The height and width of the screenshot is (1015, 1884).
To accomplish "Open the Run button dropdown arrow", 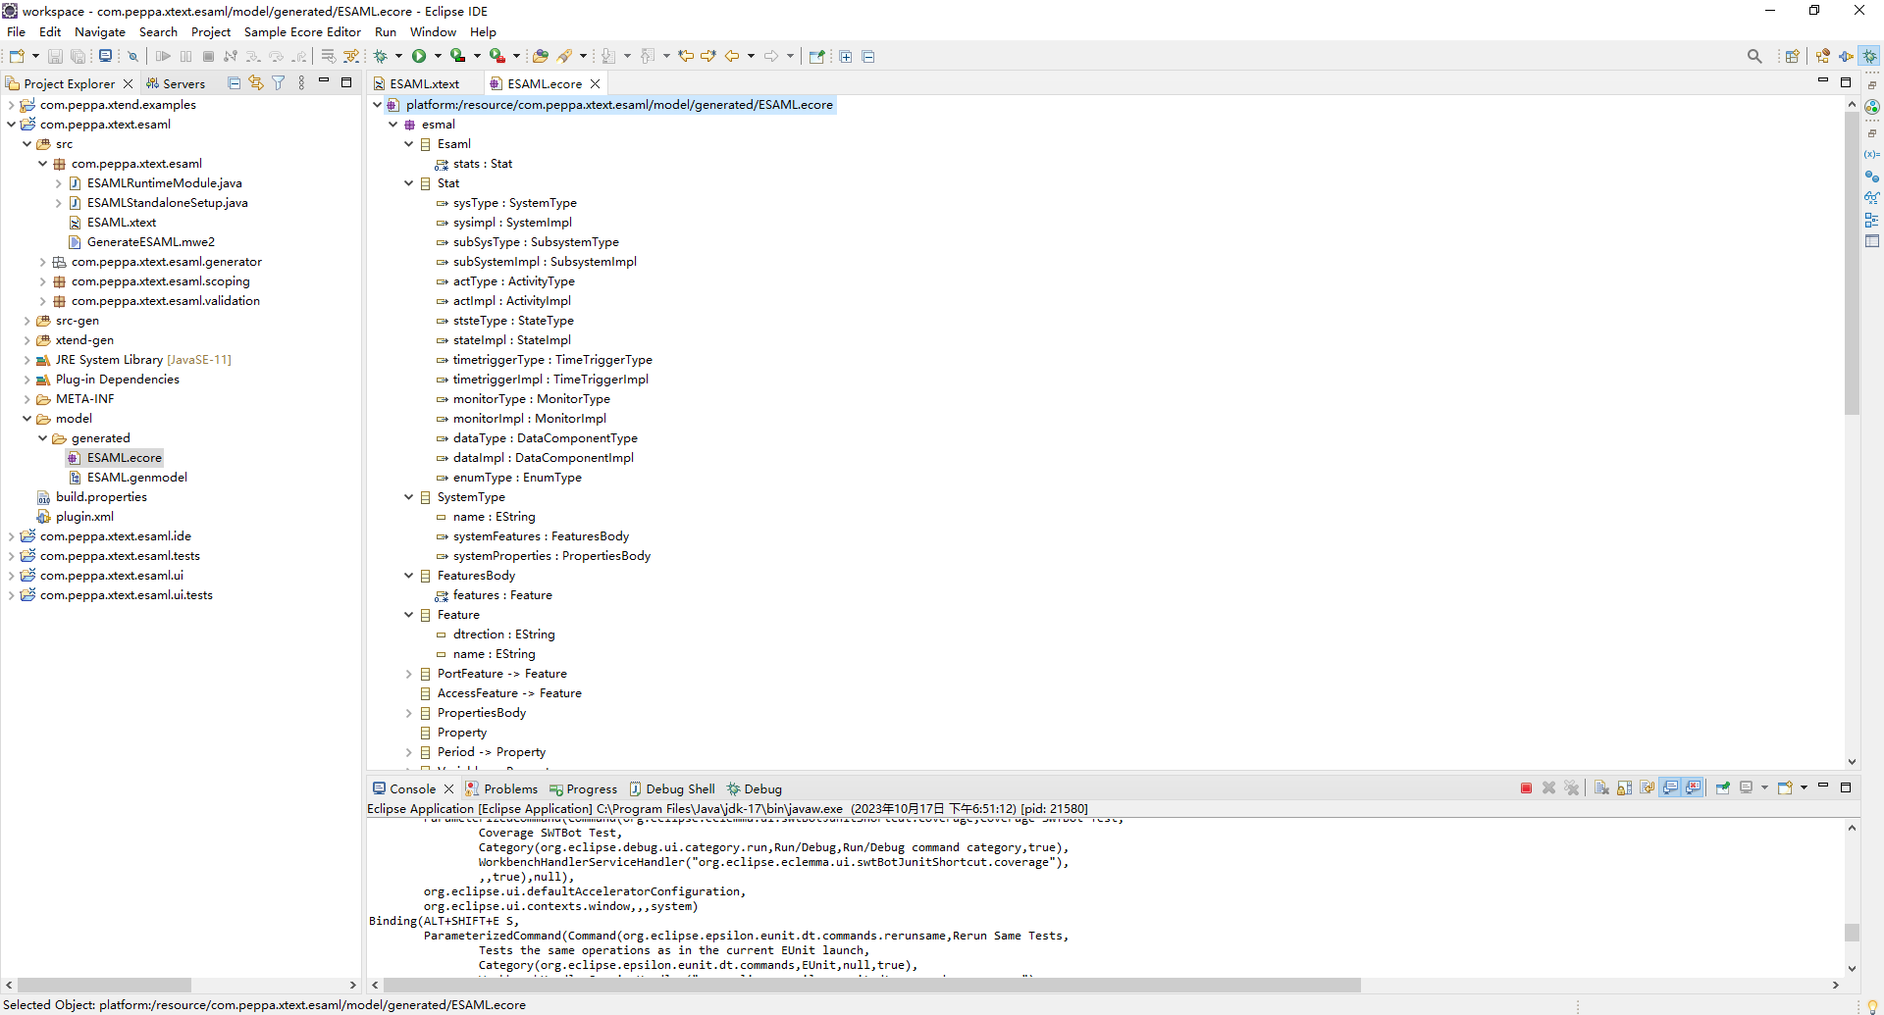I will click(438, 56).
